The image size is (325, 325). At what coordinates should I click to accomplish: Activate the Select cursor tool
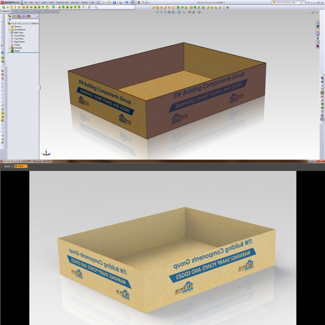[133, 2]
